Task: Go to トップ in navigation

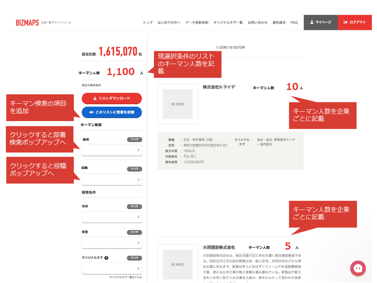Action: coord(148,22)
